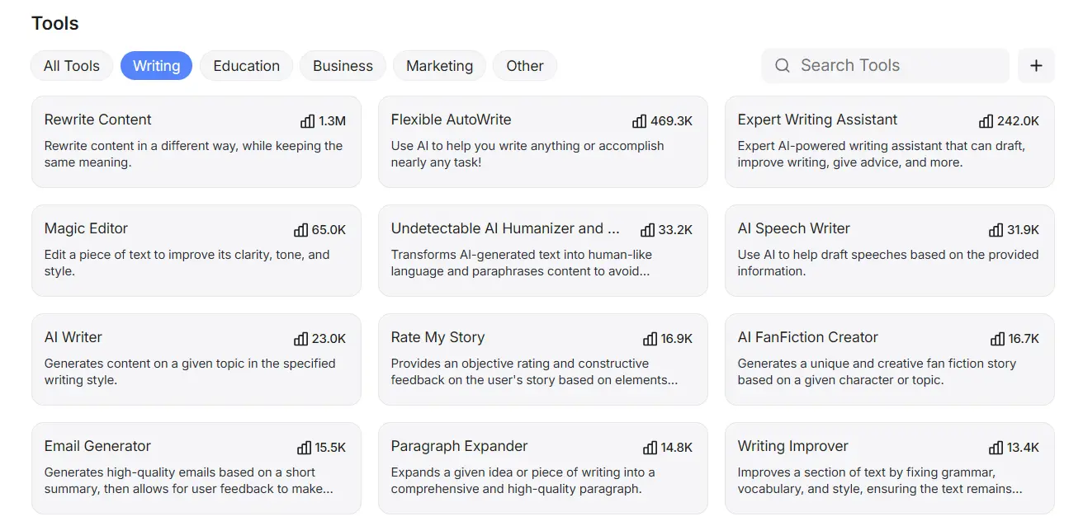Click usage stats icon on Flexible AutoWrite
This screenshot has width=1083, height=526.
640,121
